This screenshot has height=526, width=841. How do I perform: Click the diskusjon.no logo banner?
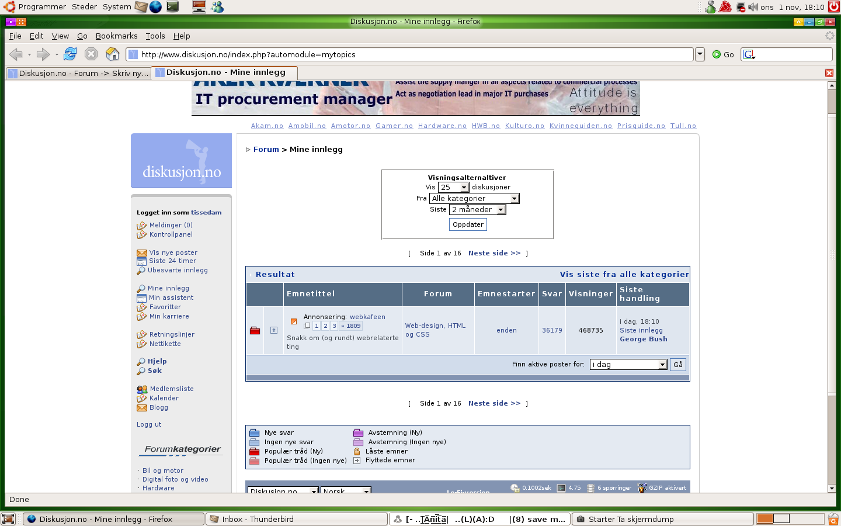[181, 161]
